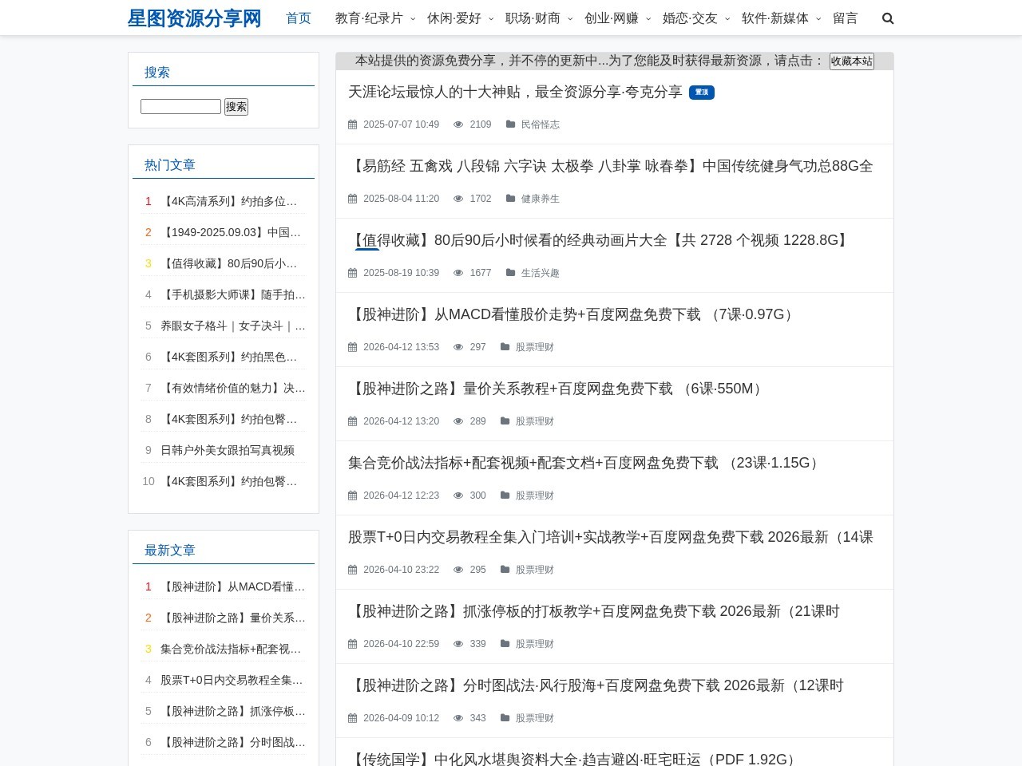Click calendar icon beside 2026-04-10 22:59
The width and height of the screenshot is (1022, 766).
353,644
